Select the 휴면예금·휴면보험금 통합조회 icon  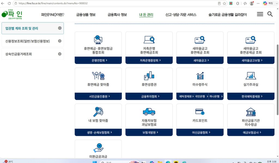[x=98, y=40]
